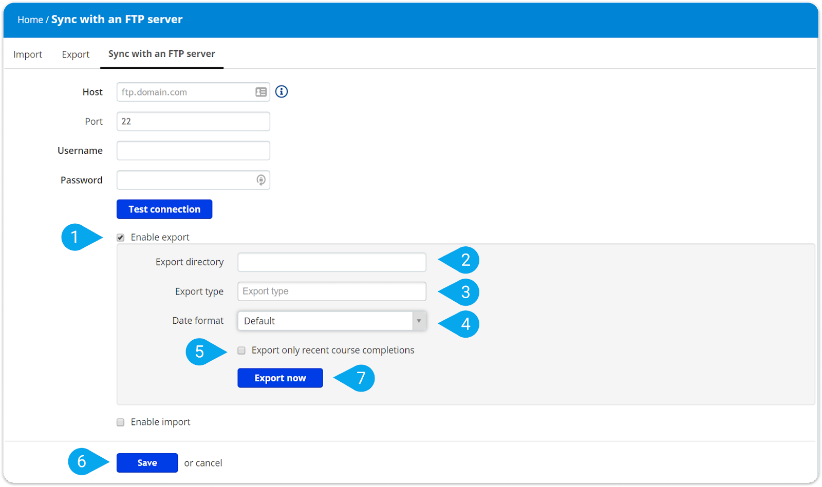Image resolution: width=822 pixels, height=487 pixels.
Task: Switch to the Import tab
Action: point(28,54)
